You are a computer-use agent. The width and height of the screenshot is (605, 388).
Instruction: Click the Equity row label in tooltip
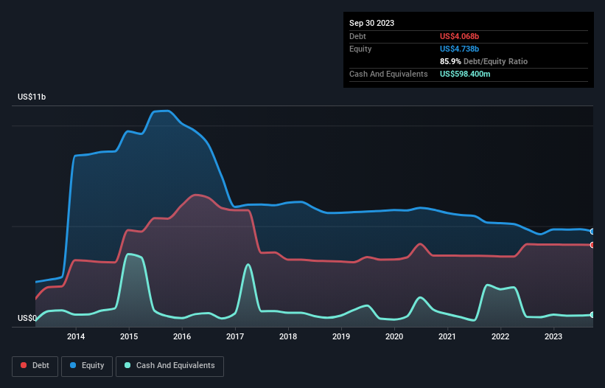[x=360, y=49]
